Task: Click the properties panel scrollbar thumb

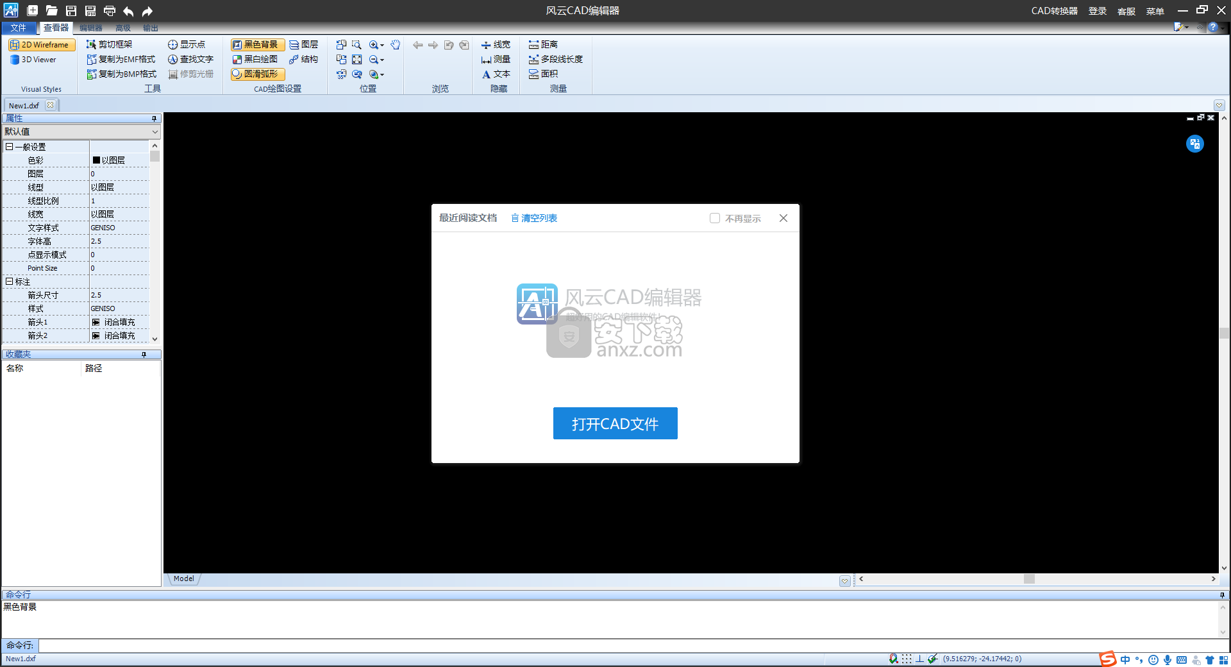Action: pos(155,156)
